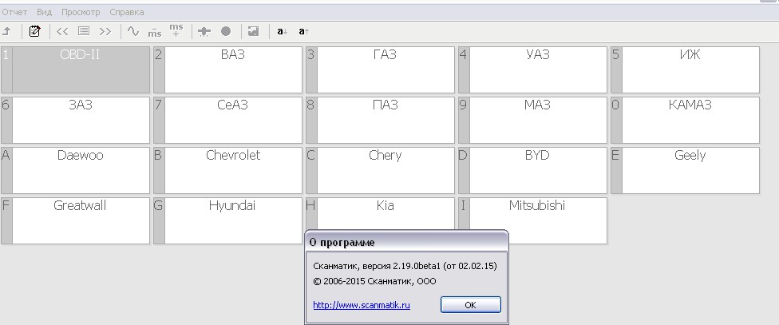This screenshot has height=325, width=779.
Task: Click OK in the О программе dialog
Action: (x=470, y=305)
